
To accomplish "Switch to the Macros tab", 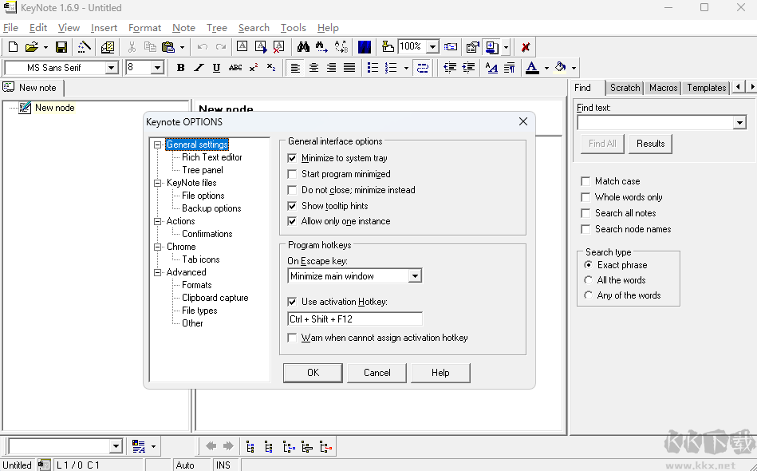I will [663, 88].
